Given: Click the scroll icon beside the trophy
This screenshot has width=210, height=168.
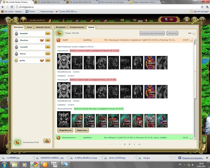Looking at the screenshot, I should click(16, 20).
